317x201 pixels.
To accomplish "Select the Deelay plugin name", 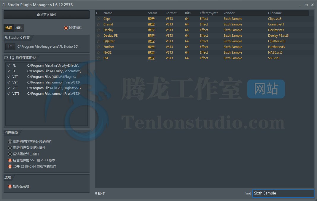I will click(x=108, y=30).
